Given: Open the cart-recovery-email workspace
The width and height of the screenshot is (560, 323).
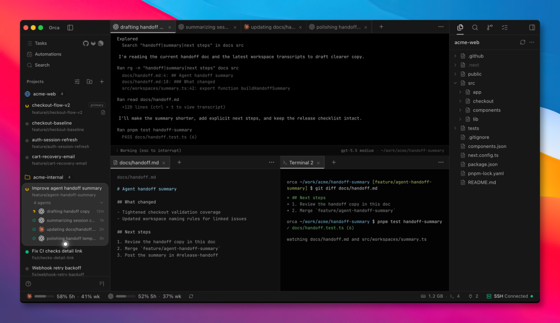Looking at the screenshot, I should point(65,160).
